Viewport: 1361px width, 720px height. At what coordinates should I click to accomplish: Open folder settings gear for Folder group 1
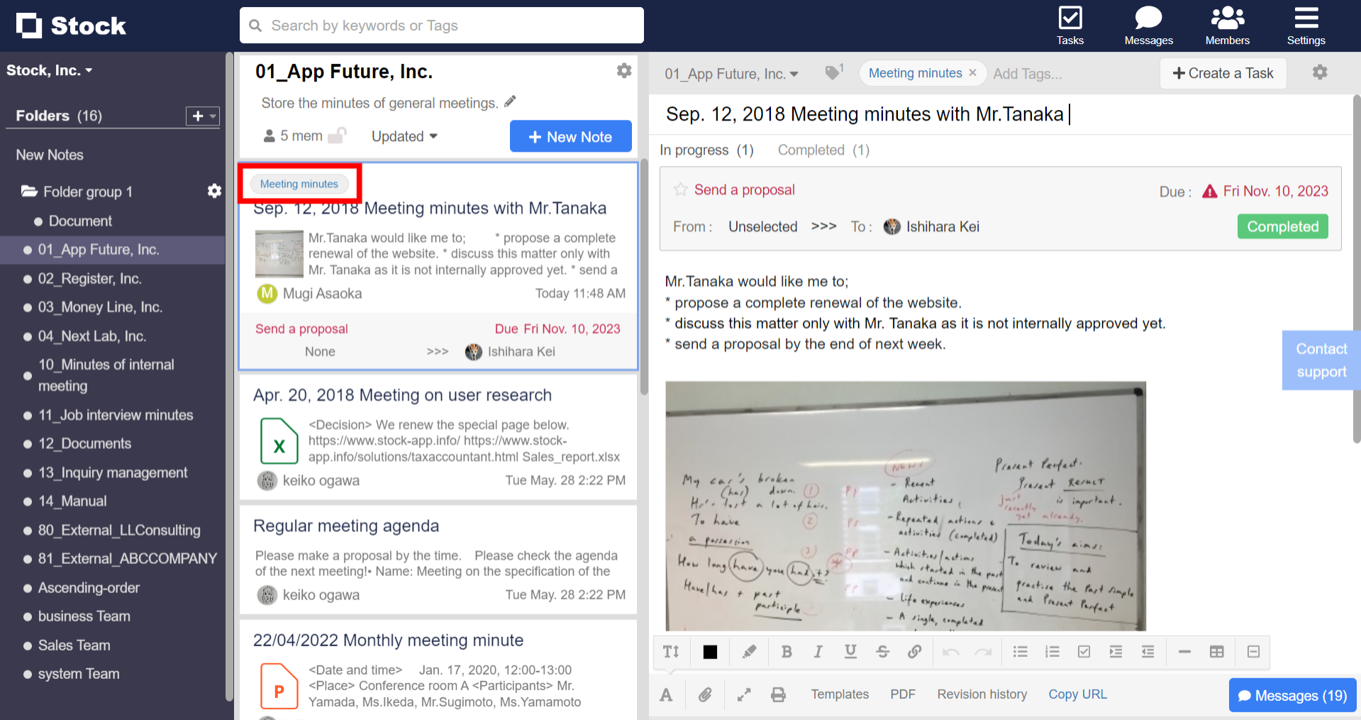[x=214, y=191]
